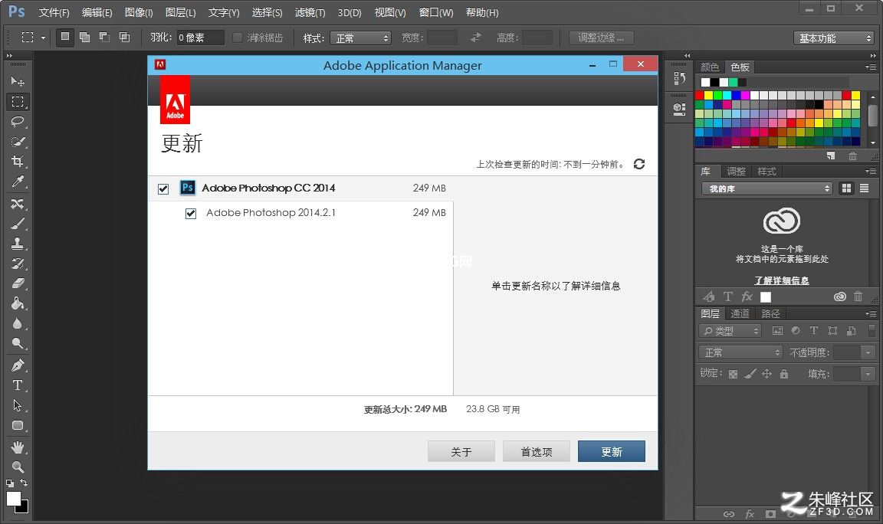Select the Move tool
Screen dimensions: 883x524
click(18, 82)
